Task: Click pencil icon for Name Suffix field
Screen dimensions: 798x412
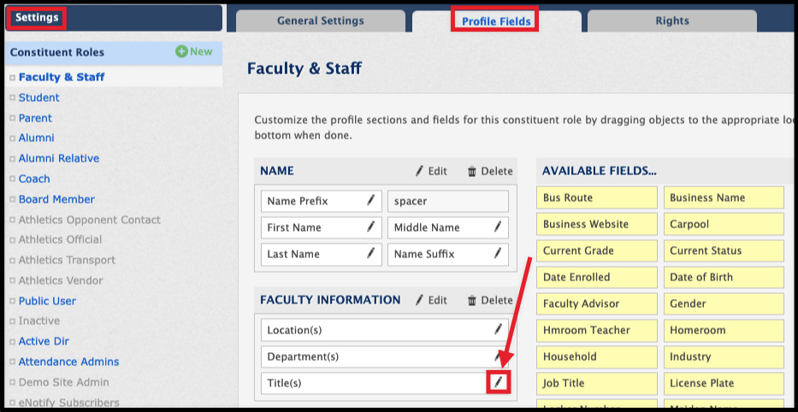Action: click(498, 253)
